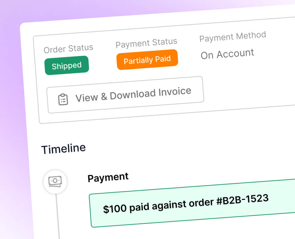Click the Order Status label
This screenshot has width=295, height=239.
tap(68, 49)
